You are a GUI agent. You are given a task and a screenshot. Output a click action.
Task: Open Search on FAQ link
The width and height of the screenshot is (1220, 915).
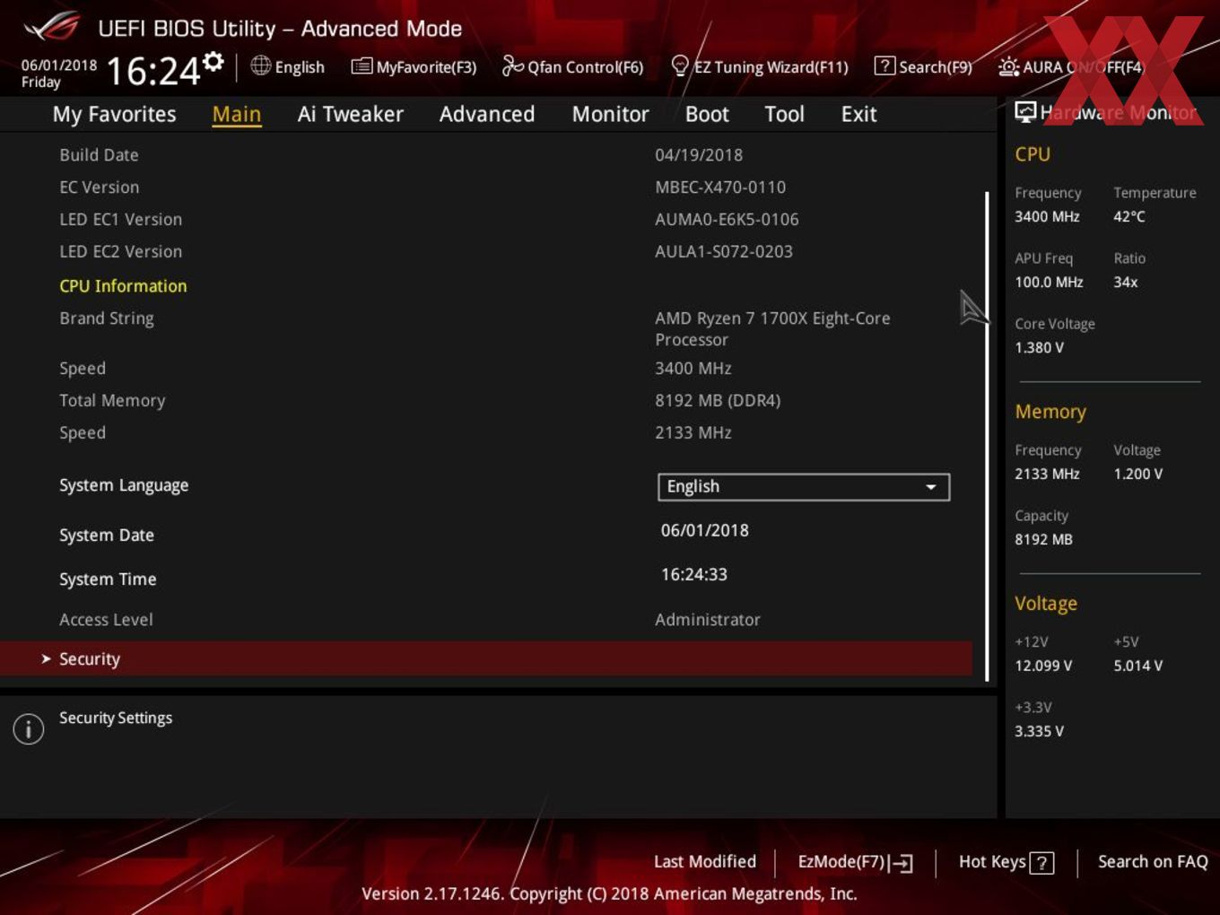tap(1153, 861)
